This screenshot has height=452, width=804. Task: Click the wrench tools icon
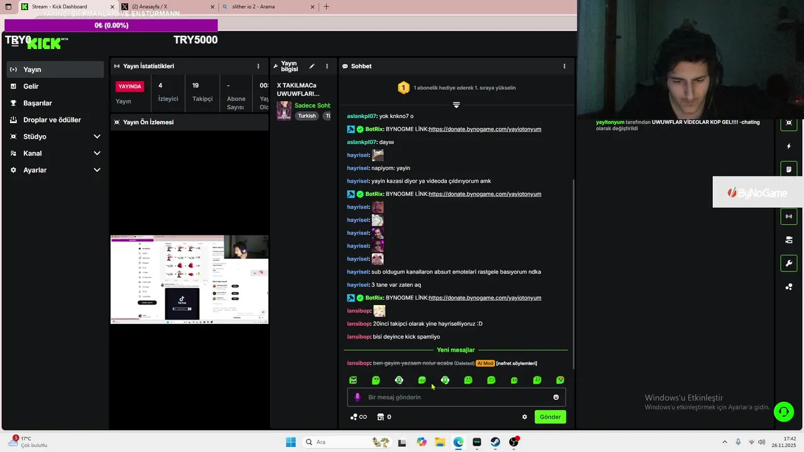789,263
